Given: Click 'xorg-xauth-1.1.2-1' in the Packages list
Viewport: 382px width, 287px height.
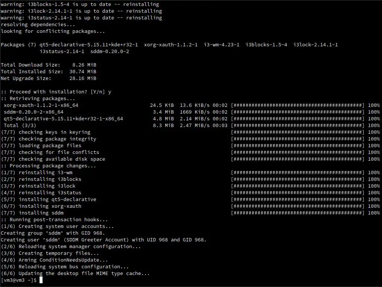Looking at the screenshot, I should coord(171,45).
